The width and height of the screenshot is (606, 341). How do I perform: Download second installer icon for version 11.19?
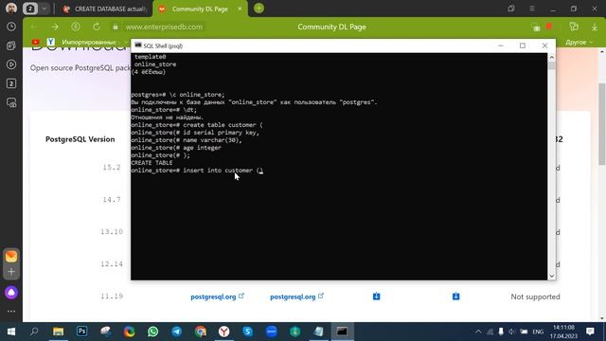(456, 296)
